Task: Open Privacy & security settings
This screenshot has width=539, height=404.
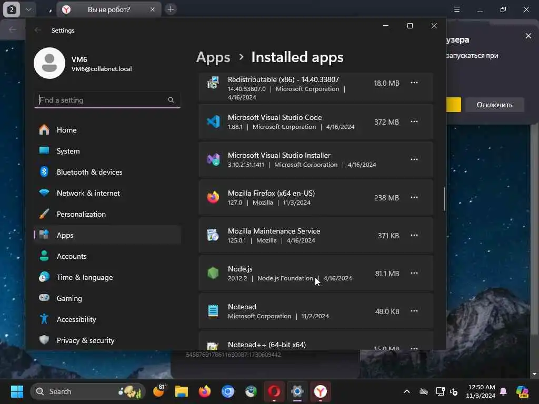Action: [107, 340]
